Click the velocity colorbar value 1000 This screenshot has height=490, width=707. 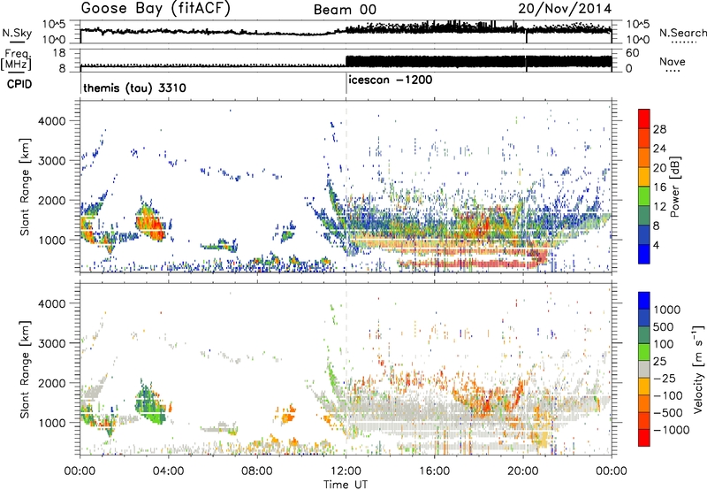[667, 310]
